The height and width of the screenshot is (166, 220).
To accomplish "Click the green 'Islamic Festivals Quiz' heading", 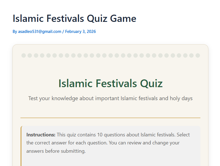I will point(110,84).
